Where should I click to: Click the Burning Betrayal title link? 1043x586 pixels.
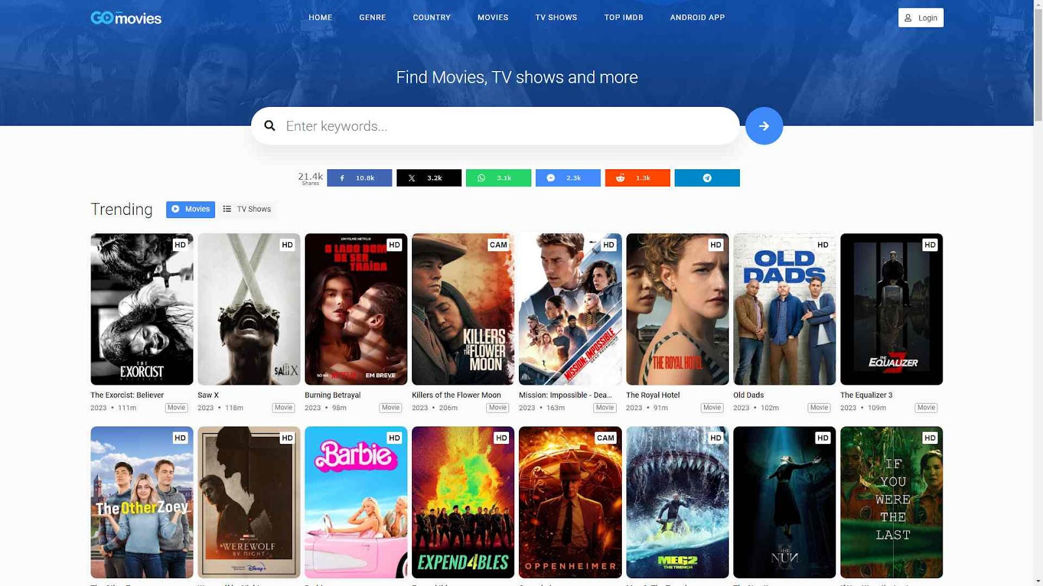(332, 395)
